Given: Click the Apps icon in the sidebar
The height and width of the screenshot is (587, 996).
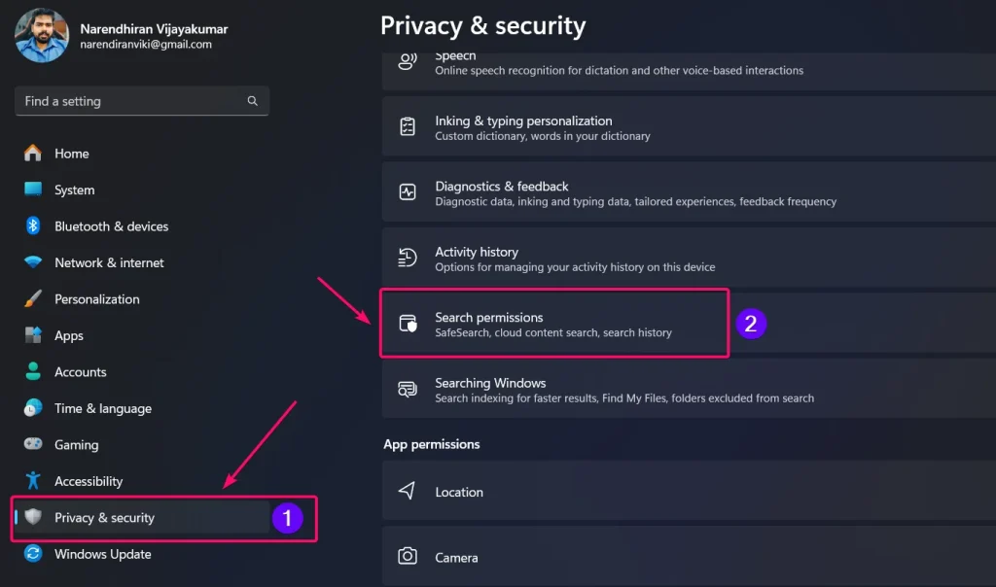Looking at the screenshot, I should click(x=33, y=335).
